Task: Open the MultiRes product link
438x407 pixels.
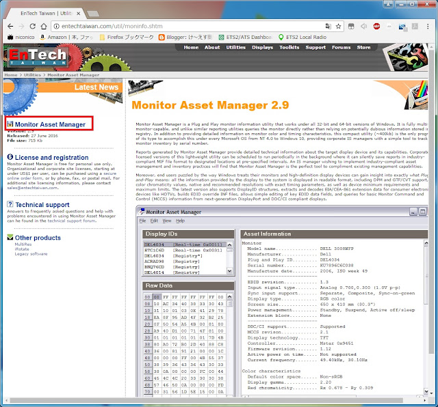Action: [23, 244]
